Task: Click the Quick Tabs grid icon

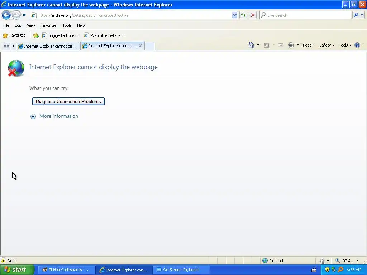Action: click(6, 46)
